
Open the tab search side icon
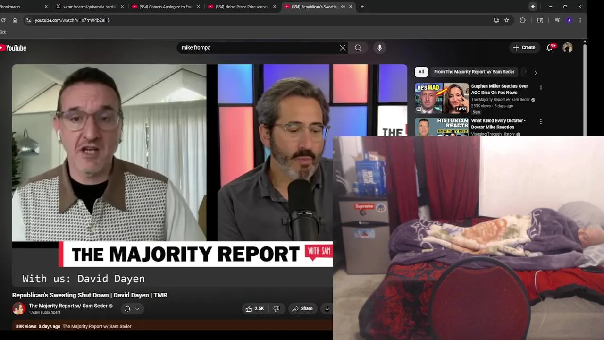[540, 20]
